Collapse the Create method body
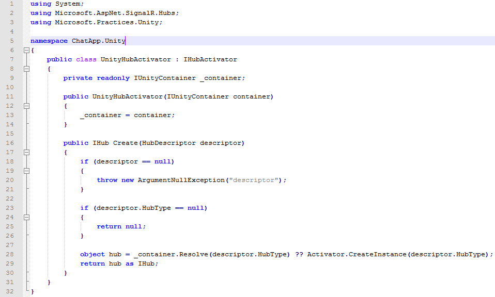This screenshot has height=297, width=495. (26, 152)
